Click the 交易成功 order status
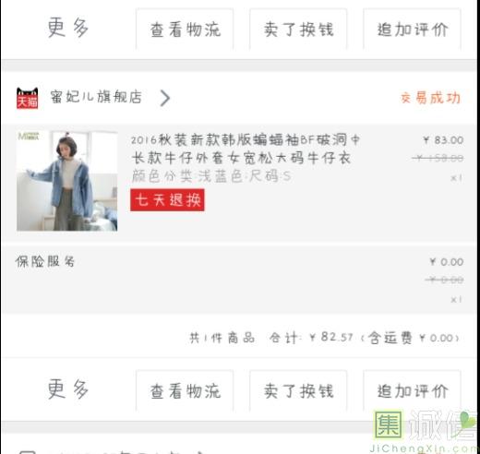Screen dimensions: 480x454 [430, 98]
